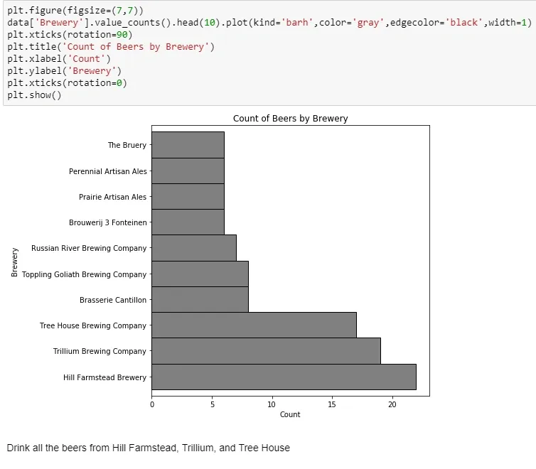Click 'Prairie Artisan Ales' axis label

click(112, 197)
